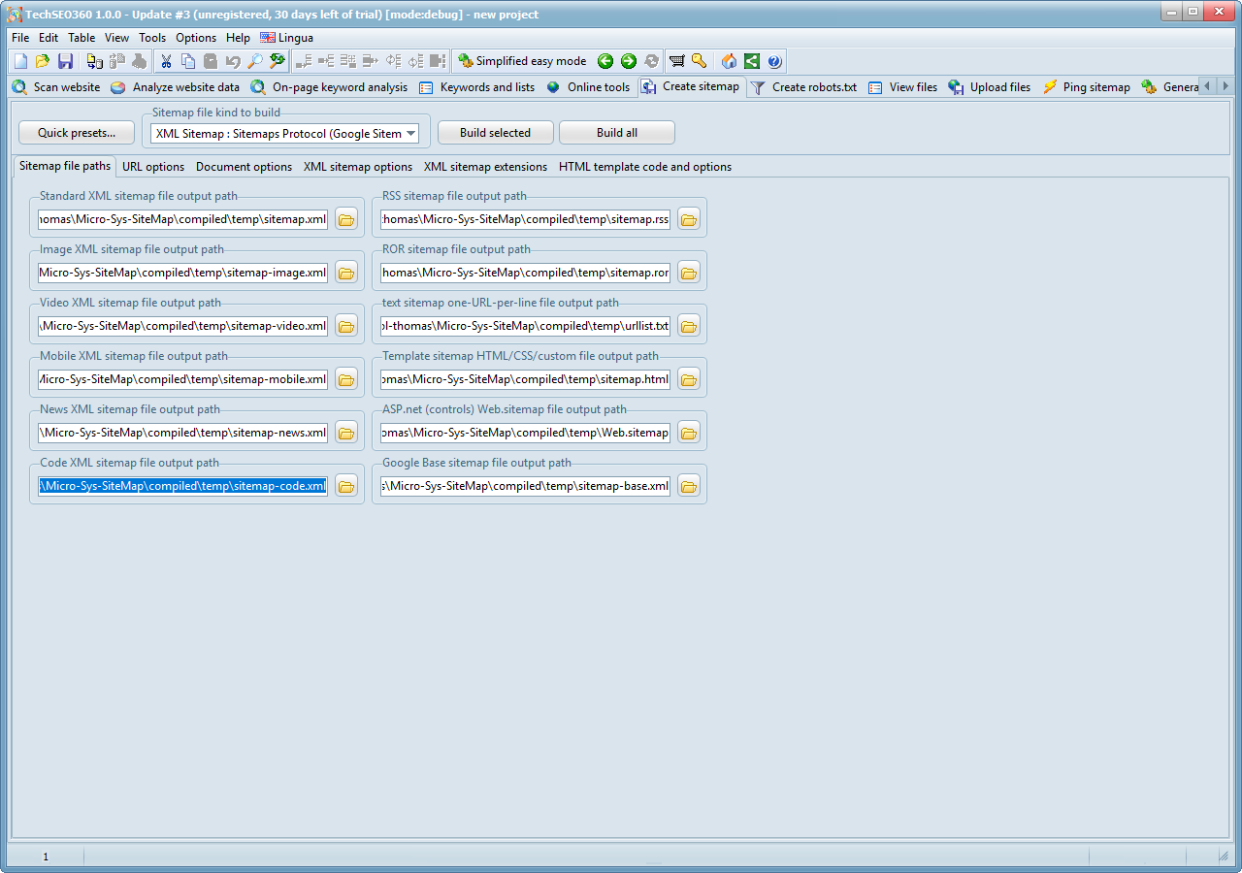Viewport: 1242px width, 873px height.
Task: Expand the Sitemap file kind dropdown
Action: (410, 134)
